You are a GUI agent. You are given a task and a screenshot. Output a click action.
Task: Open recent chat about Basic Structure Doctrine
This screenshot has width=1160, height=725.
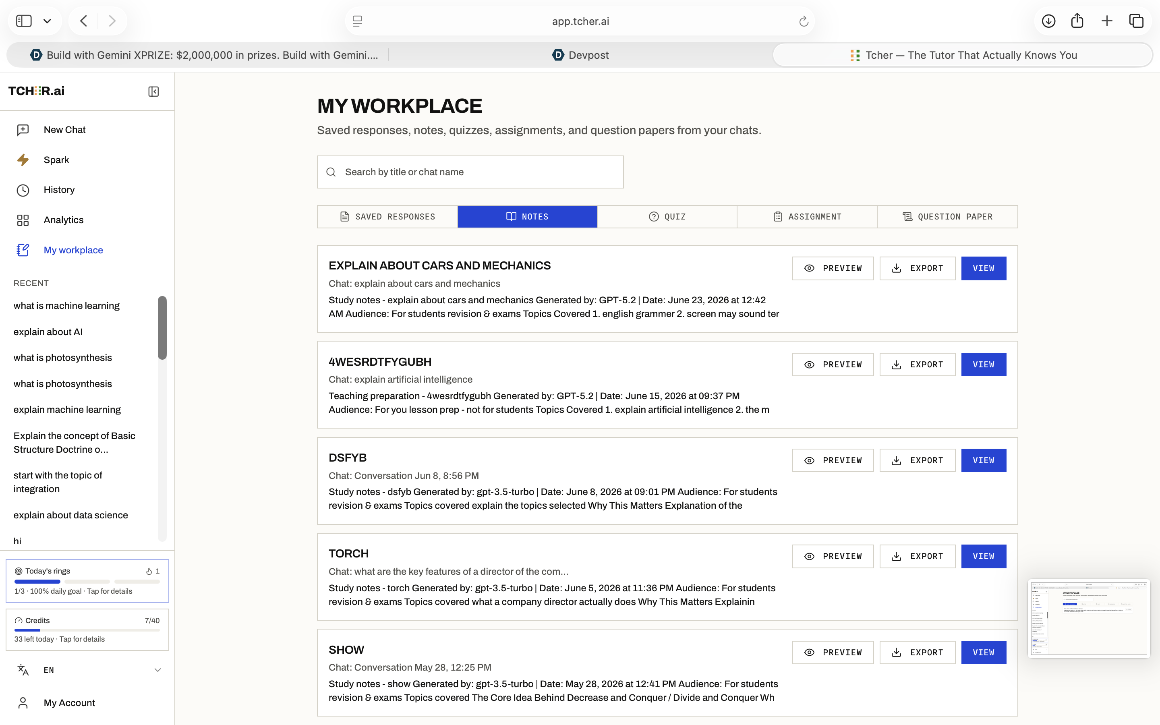[x=74, y=443]
